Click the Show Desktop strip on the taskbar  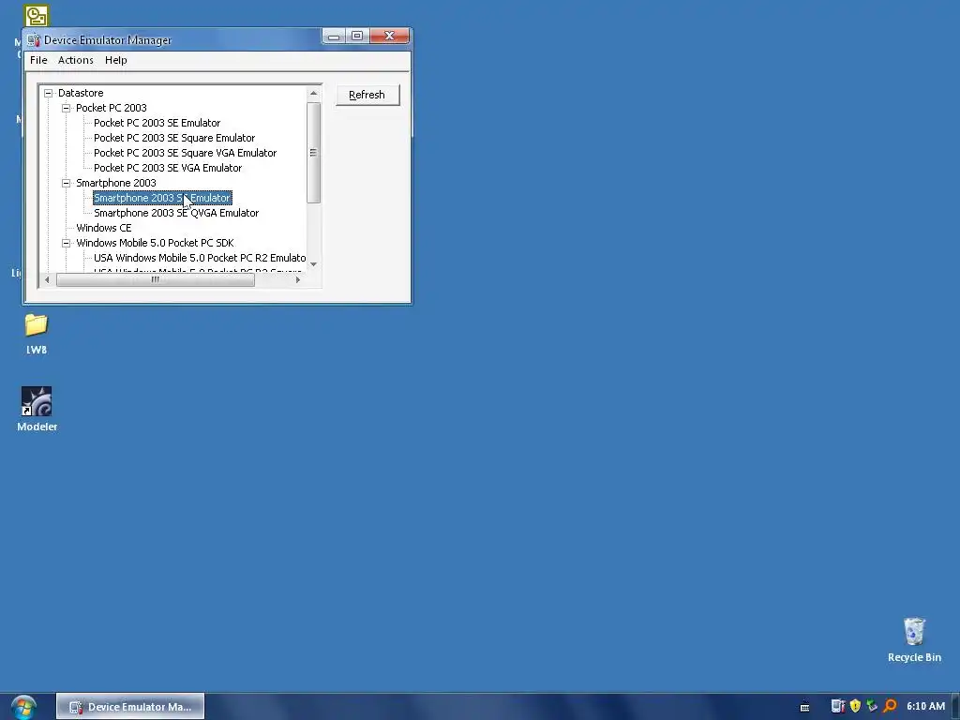955,707
